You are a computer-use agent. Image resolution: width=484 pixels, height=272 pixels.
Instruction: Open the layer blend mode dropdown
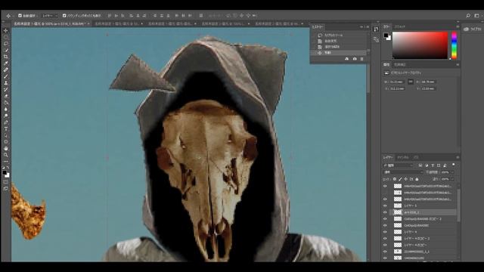pos(403,172)
